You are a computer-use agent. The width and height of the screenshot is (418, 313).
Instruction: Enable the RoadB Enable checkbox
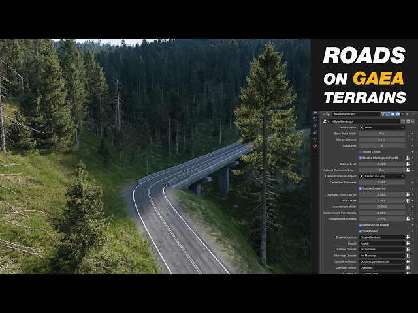point(361,152)
